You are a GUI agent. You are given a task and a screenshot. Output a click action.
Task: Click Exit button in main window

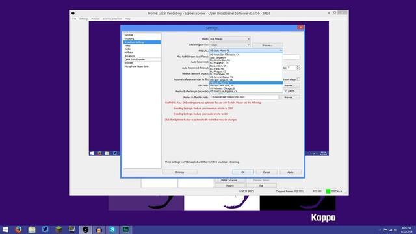tap(261, 186)
